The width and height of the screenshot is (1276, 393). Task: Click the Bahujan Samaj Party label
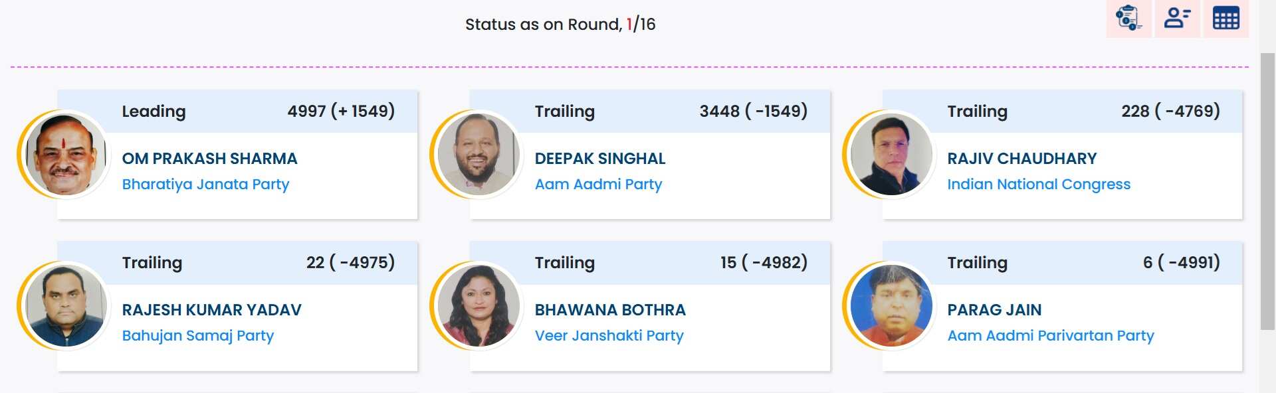197,335
